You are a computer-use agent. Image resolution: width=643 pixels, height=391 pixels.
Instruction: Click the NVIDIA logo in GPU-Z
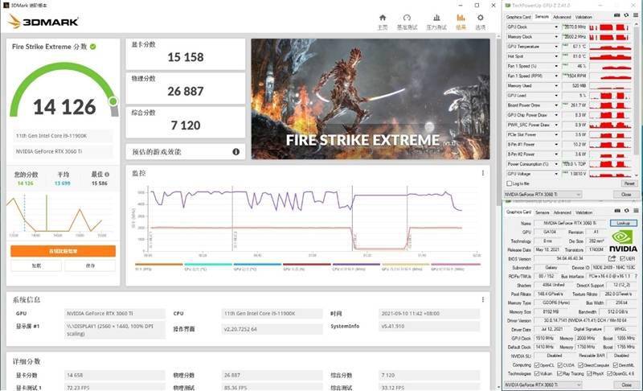tap(623, 241)
